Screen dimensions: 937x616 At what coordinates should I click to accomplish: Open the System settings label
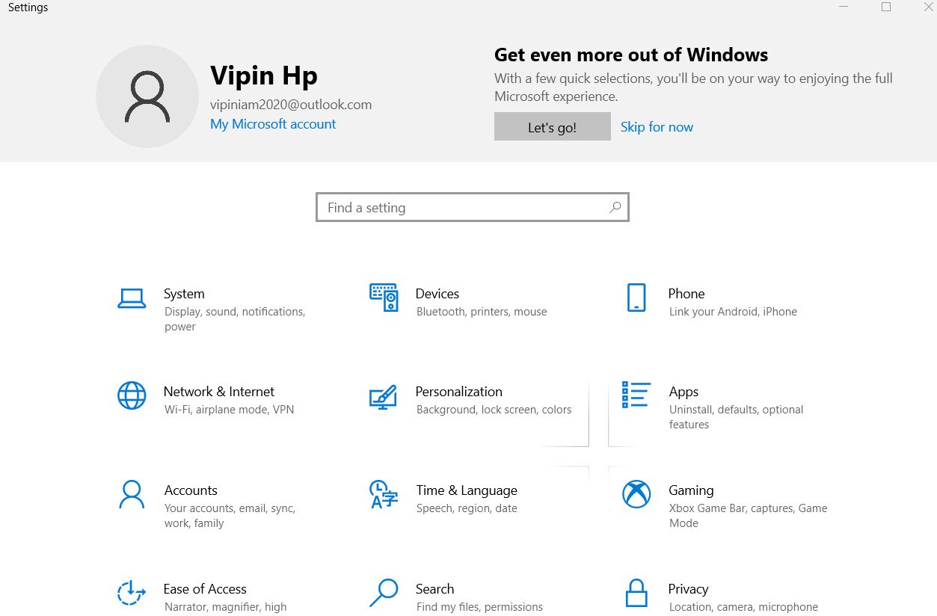184,294
